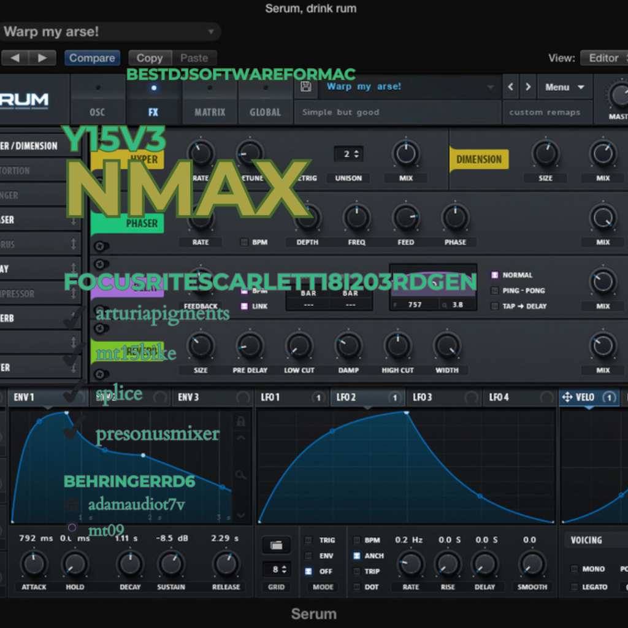Toggle the delay LINK checkbox
Image resolution: width=628 pixels, height=628 pixels.
click(244, 306)
